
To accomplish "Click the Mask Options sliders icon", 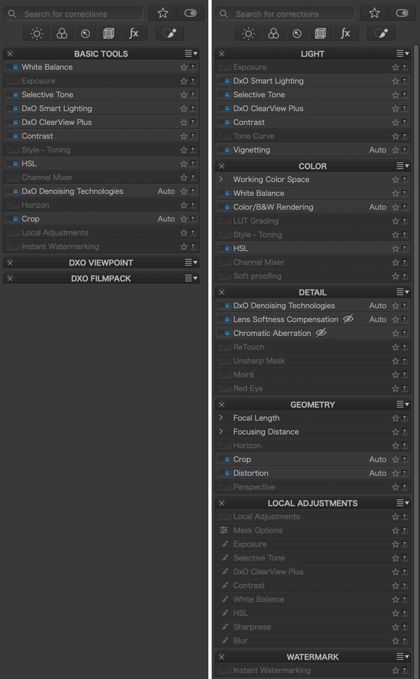I will [x=223, y=530].
